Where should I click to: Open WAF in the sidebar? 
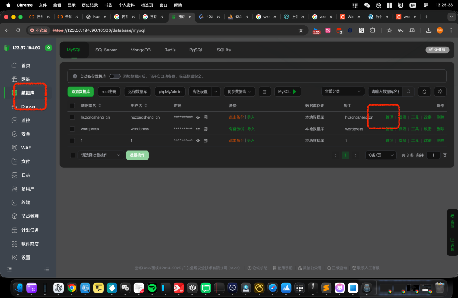pyautogui.click(x=26, y=148)
